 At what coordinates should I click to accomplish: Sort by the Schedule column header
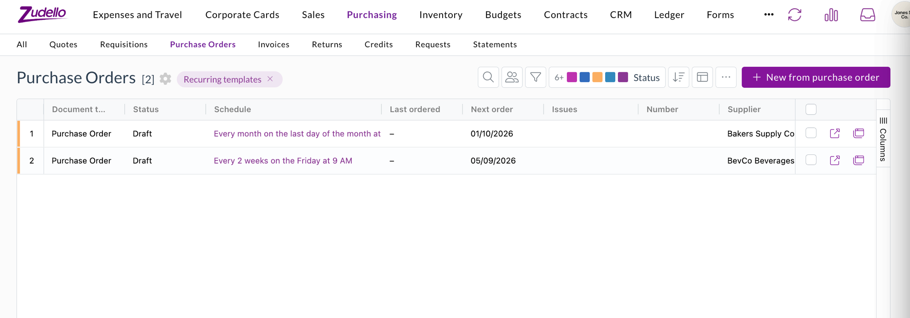pyautogui.click(x=233, y=109)
